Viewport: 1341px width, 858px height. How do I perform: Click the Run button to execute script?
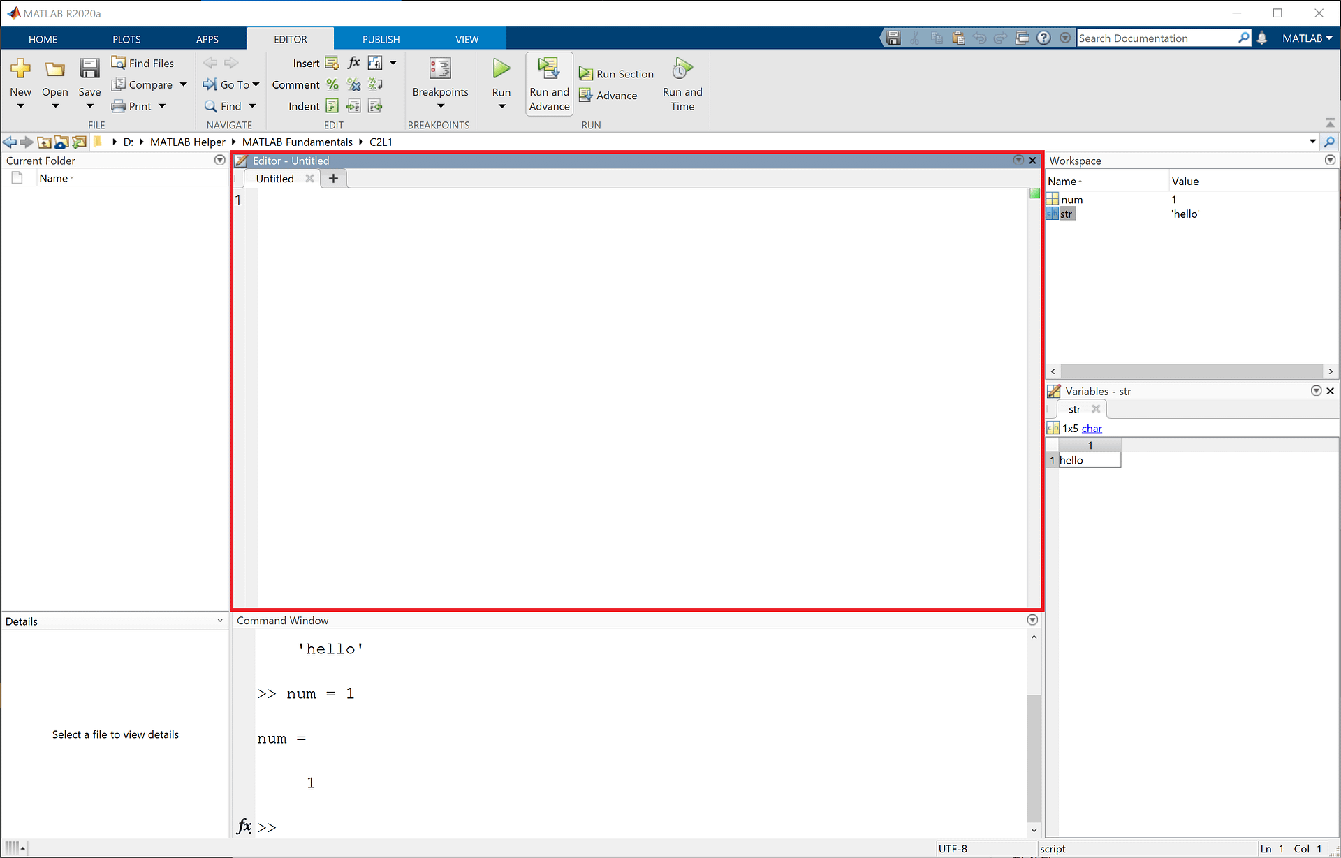coord(501,85)
